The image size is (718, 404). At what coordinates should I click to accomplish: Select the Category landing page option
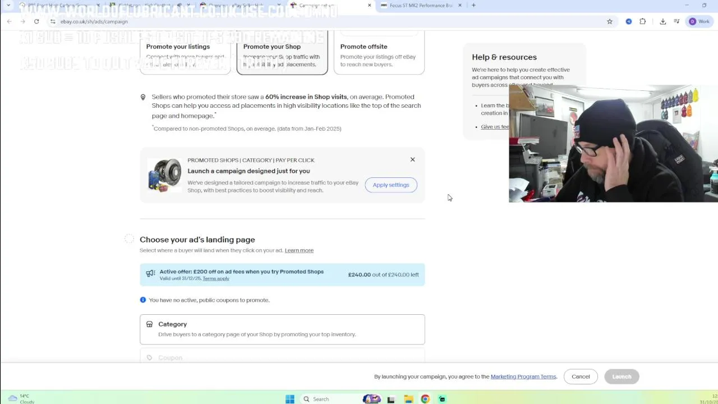pyautogui.click(x=282, y=329)
